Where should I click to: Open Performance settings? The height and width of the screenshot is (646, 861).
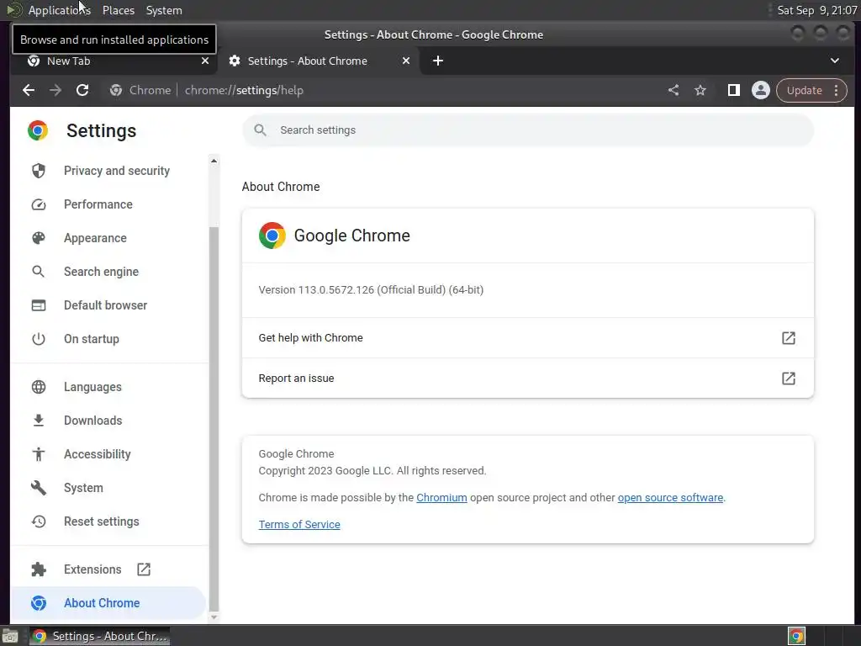pos(108,204)
